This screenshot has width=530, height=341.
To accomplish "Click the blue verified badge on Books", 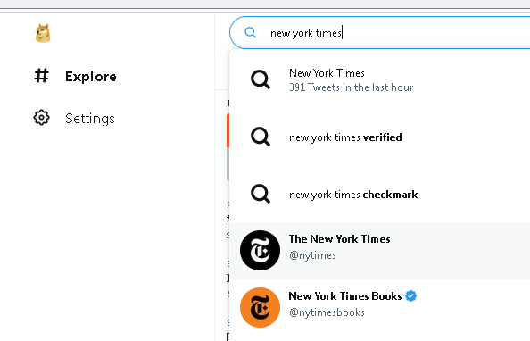I will click(411, 296).
